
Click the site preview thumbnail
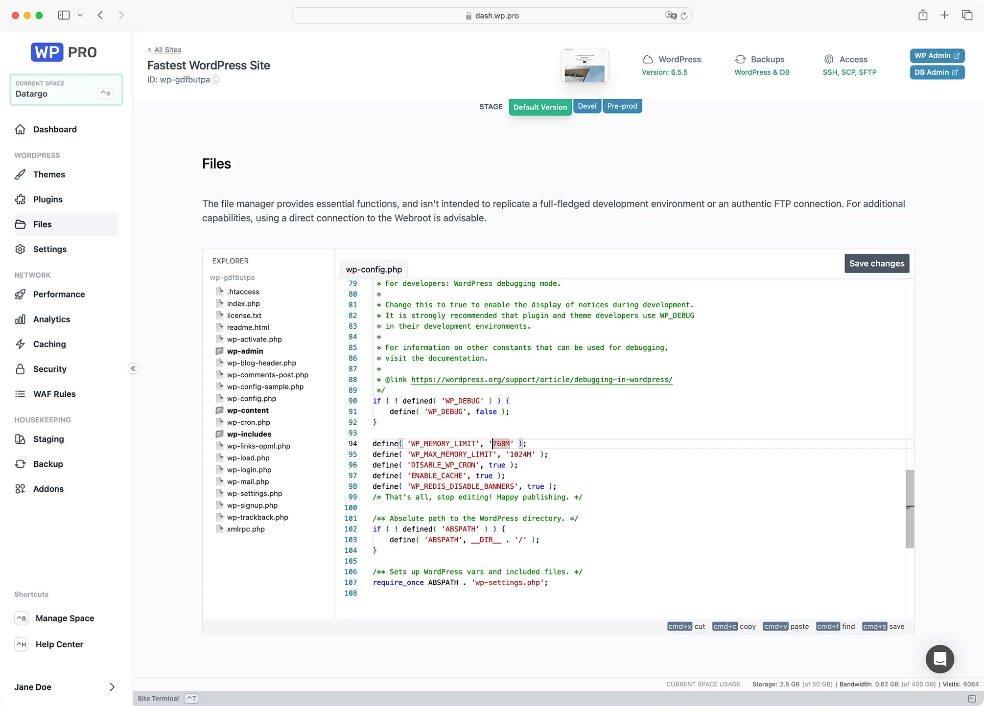[x=585, y=66]
